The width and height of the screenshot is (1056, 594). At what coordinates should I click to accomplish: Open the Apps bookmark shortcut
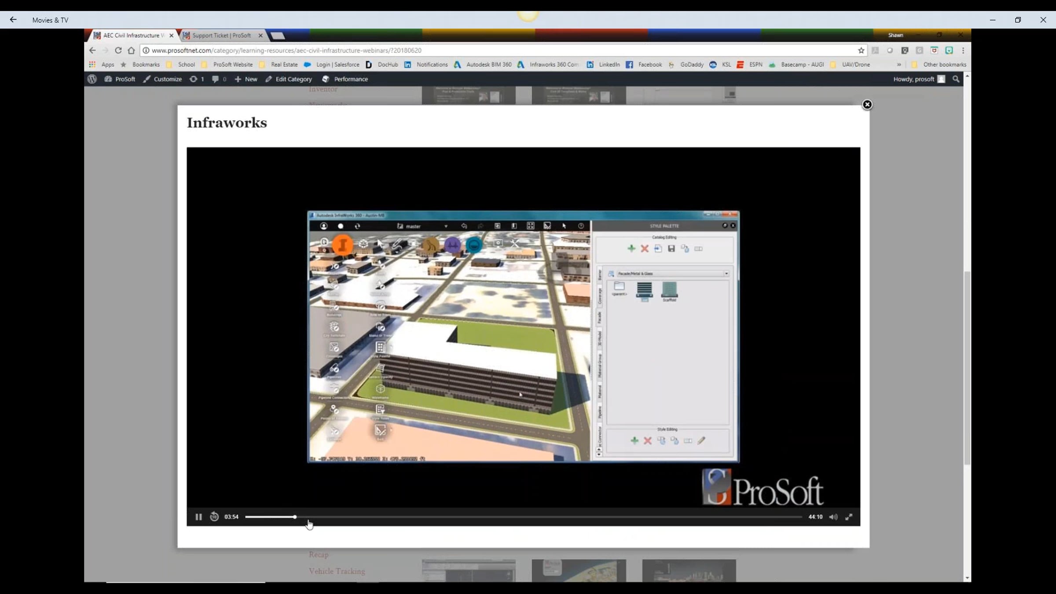[102, 64]
